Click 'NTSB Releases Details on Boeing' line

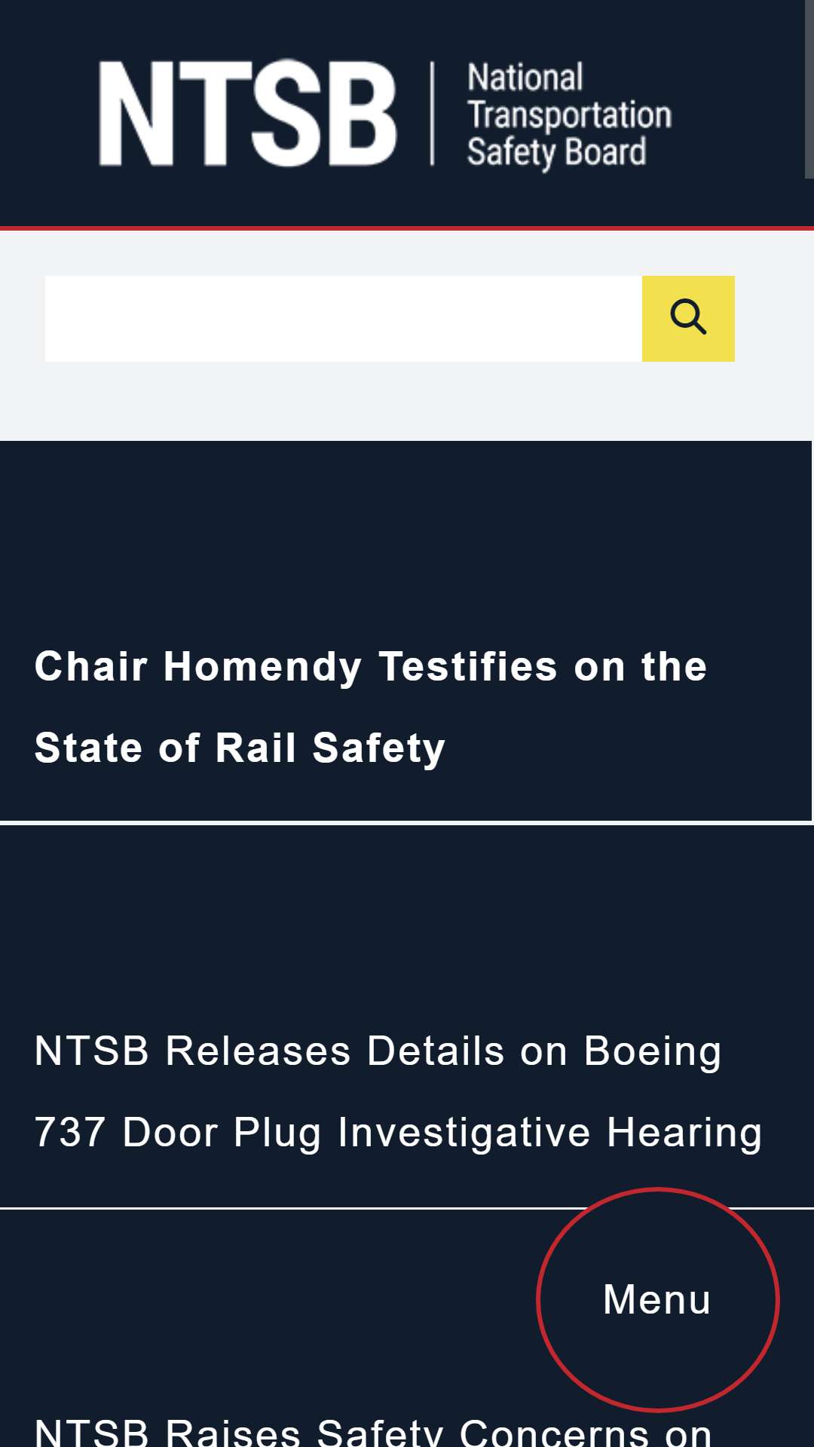point(378,1051)
